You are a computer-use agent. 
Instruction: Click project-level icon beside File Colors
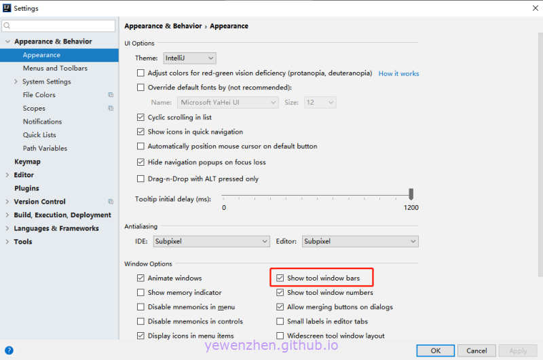pyautogui.click(x=111, y=95)
